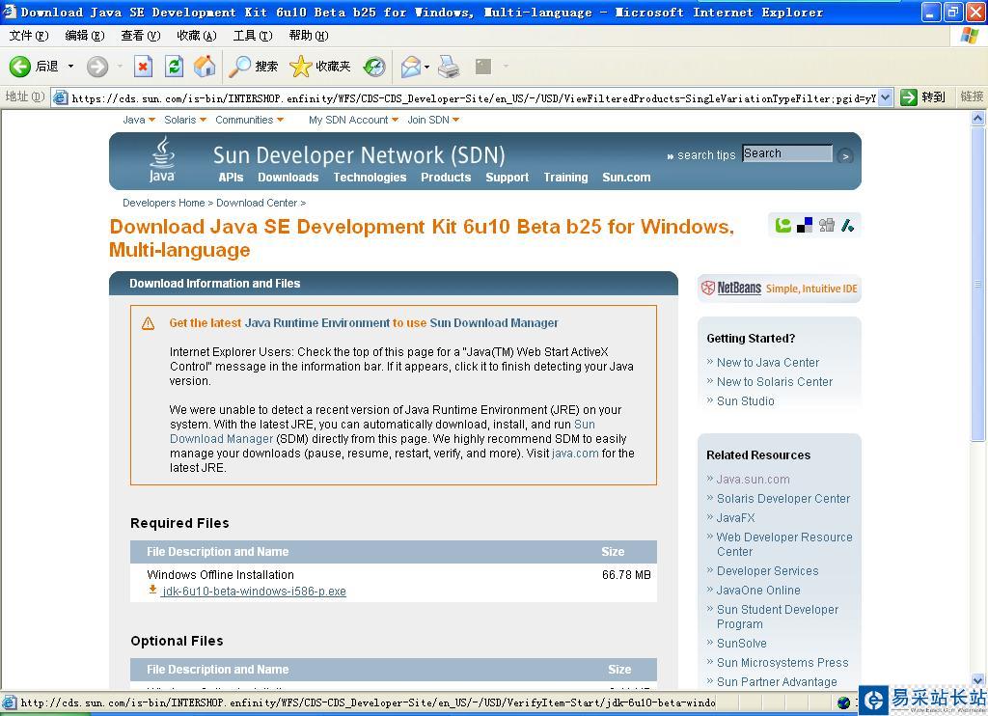Open the 编辑(E) menu
This screenshot has height=716, width=988.
click(x=85, y=36)
